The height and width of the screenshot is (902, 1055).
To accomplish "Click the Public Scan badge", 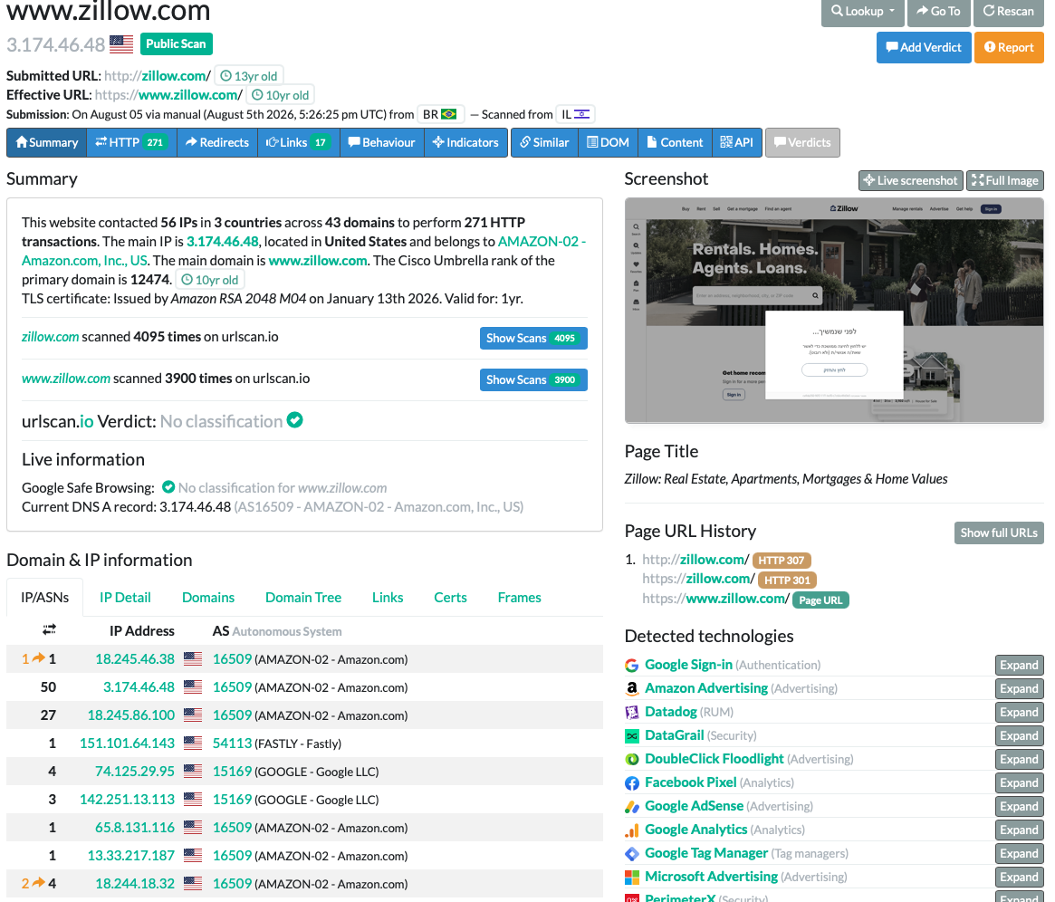I will [x=177, y=43].
